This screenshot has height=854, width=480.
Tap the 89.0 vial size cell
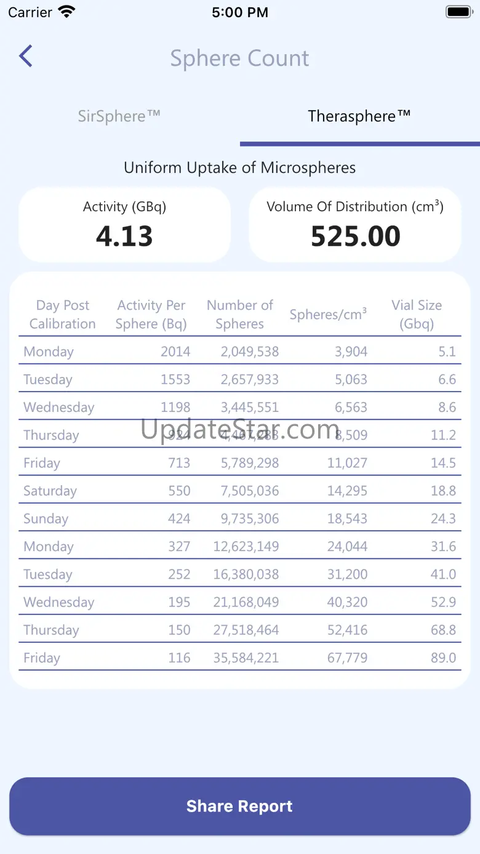[x=443, y=658]
